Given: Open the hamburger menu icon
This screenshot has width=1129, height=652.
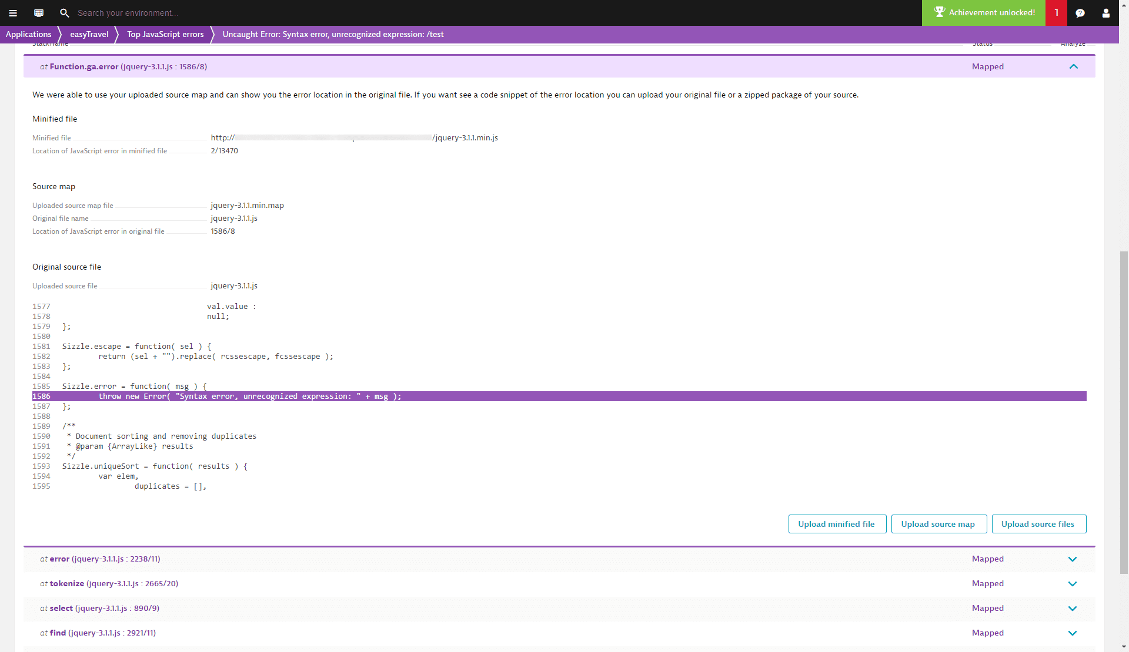Looking at the screenshot, I should point(13,13).
